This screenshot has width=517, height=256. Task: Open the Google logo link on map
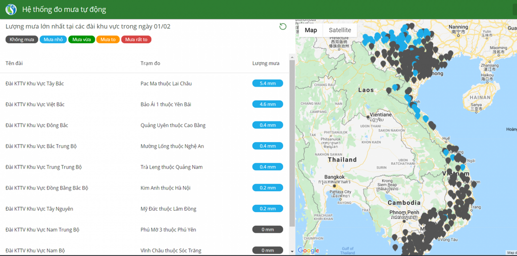click(308, 250)
